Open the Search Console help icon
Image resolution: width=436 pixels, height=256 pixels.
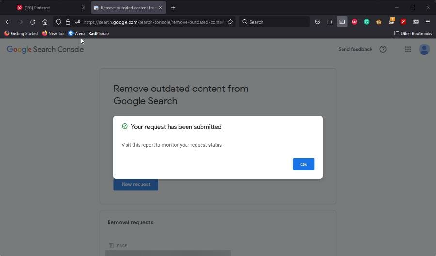[x=383, y=49]
